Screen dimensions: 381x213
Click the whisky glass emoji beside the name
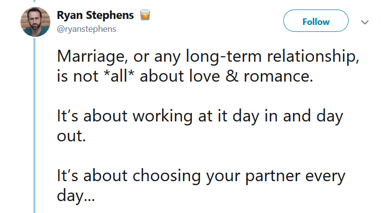pyautogui.click(x=145, y=15)
